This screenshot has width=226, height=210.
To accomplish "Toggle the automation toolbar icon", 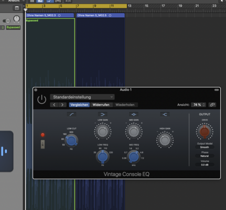I will click(50, 1).
